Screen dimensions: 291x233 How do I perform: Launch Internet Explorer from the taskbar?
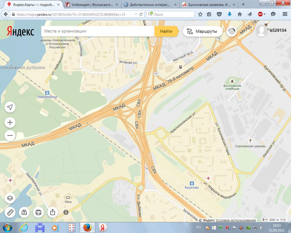click(x=24, y=228)
